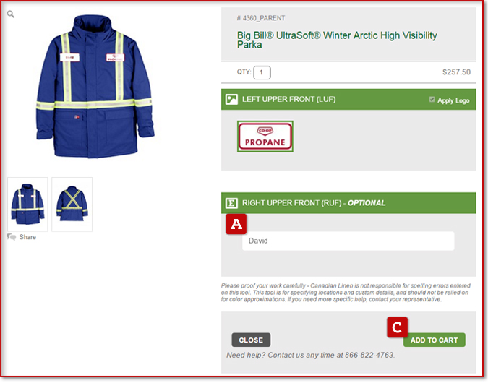This screenshot has width=488, height=383.
Task: Click the red C marker badge
Action: (x=397, y=327)
